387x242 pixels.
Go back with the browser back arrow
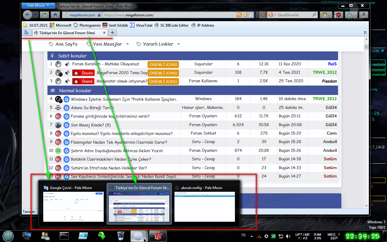click(28, 15)
